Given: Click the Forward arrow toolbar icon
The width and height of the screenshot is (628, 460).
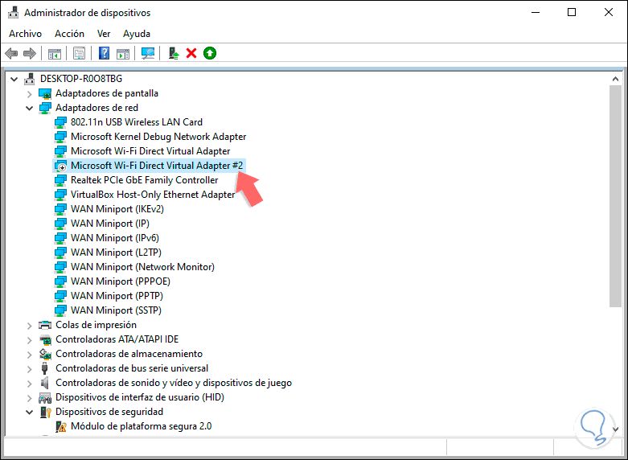Looking at the screenshot, I should (30, 53).
